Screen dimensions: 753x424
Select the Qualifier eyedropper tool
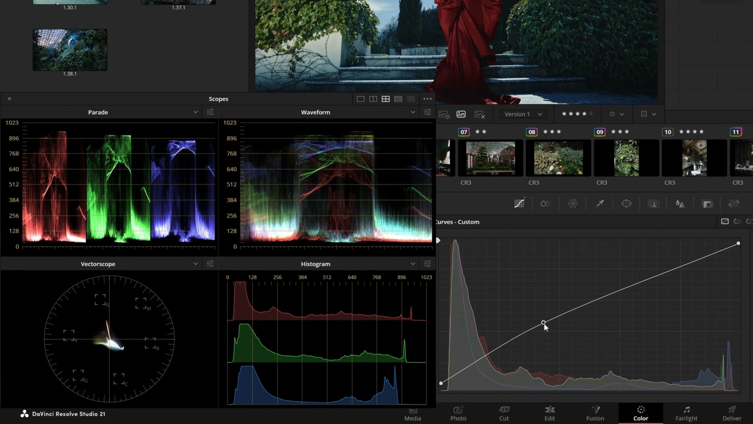coord(600,204)
